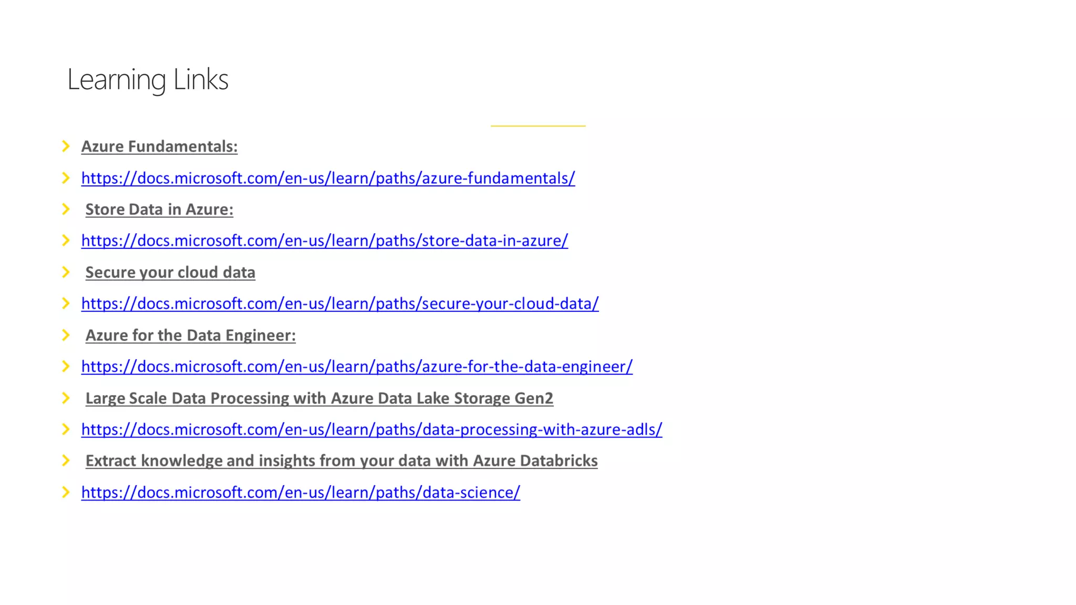The height and width of the screenshot is (605, 1076).
Task: Click the "Extract knowledge and insights" heading
Action: pos(342,461)
